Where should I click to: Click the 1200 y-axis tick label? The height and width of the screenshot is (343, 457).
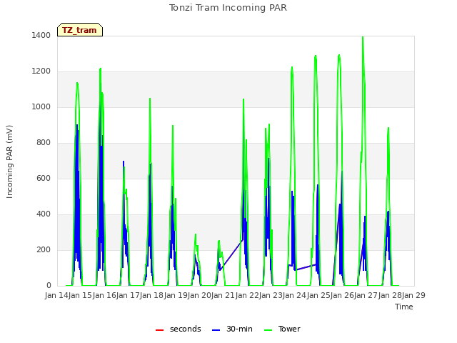tap(41, 71)
